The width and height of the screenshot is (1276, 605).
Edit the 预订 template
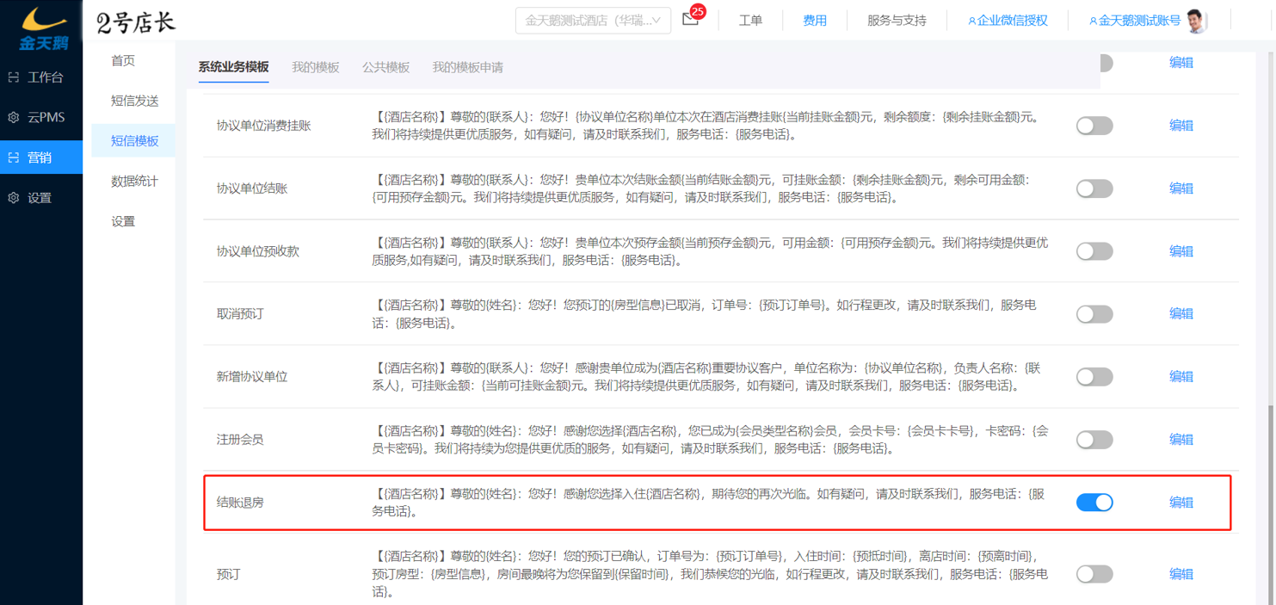click(1181, 574)
